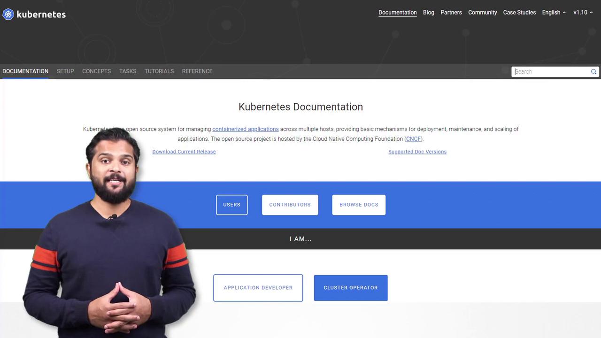The width and height of the screenshot is (601, 338).
Task: Open Documentation in top navigation
Action: 398,13
